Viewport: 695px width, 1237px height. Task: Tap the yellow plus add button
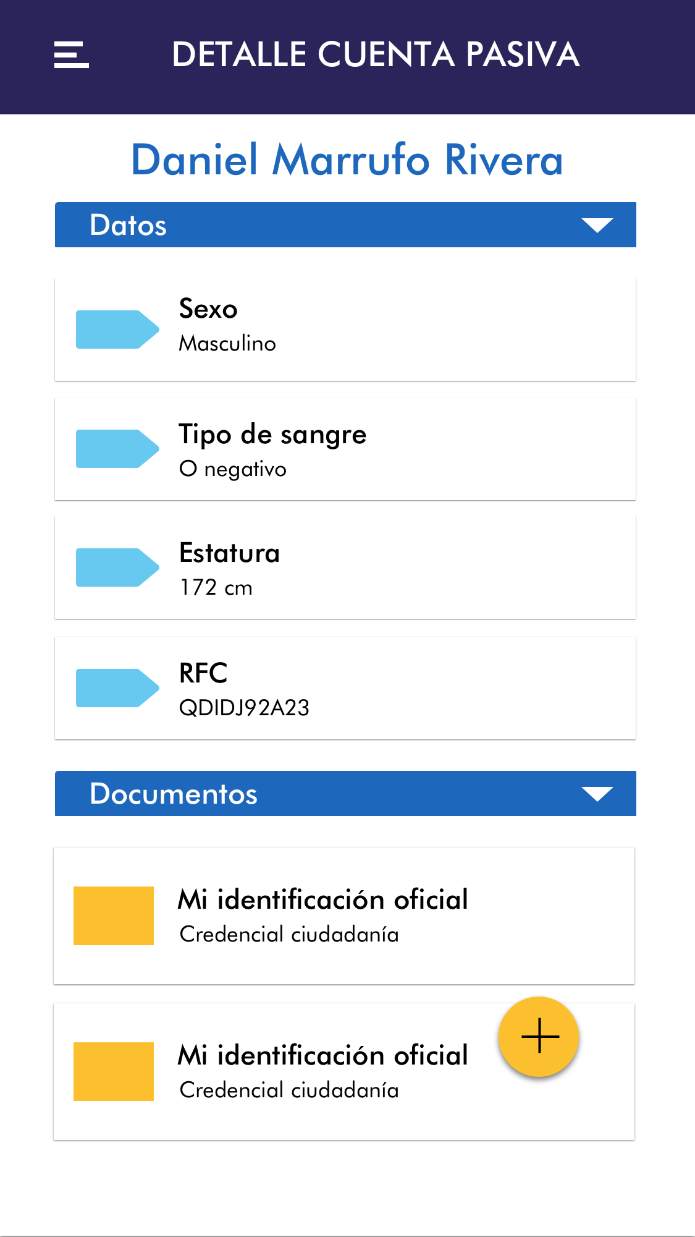[539, 1036]
